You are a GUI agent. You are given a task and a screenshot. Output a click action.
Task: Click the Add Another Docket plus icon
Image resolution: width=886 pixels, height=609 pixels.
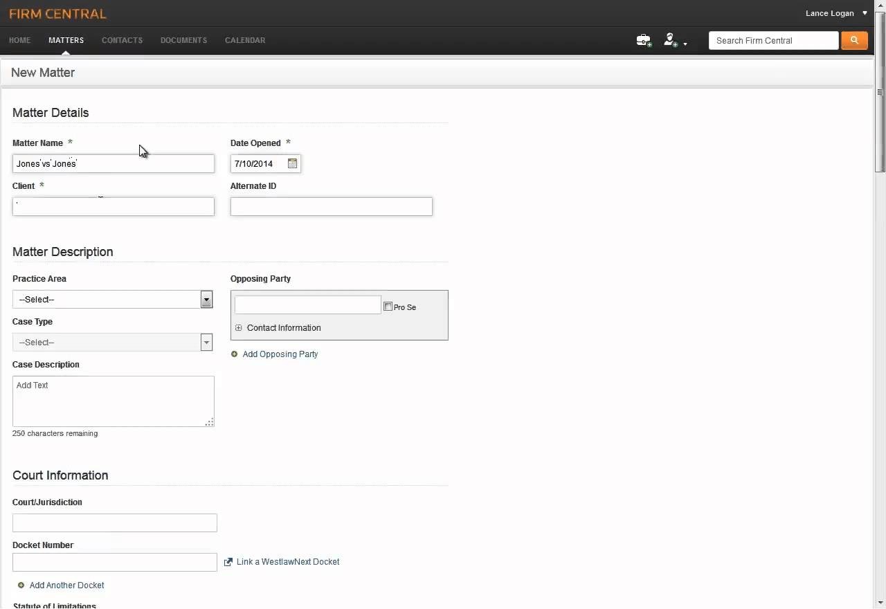pos(21,585)
